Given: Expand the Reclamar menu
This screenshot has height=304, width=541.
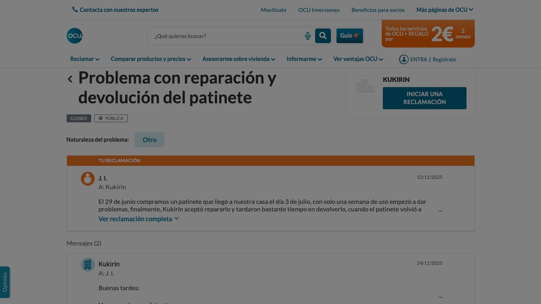Looking at the screenshot, I should [x=85, y=59].
